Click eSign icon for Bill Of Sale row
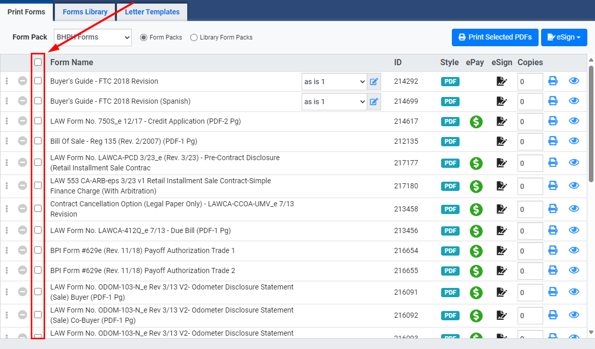 coord(502,141)
